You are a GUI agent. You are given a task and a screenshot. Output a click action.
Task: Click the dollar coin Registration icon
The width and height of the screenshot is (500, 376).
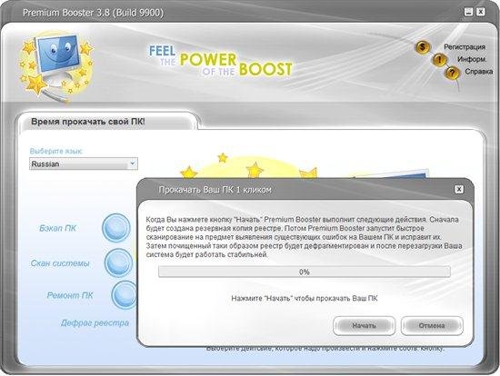[422, 47]
